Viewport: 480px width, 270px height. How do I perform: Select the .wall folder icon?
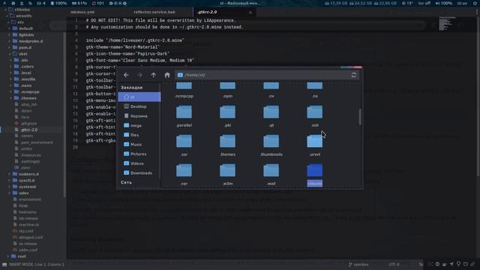pyautogui.click(x=271, y=170)
